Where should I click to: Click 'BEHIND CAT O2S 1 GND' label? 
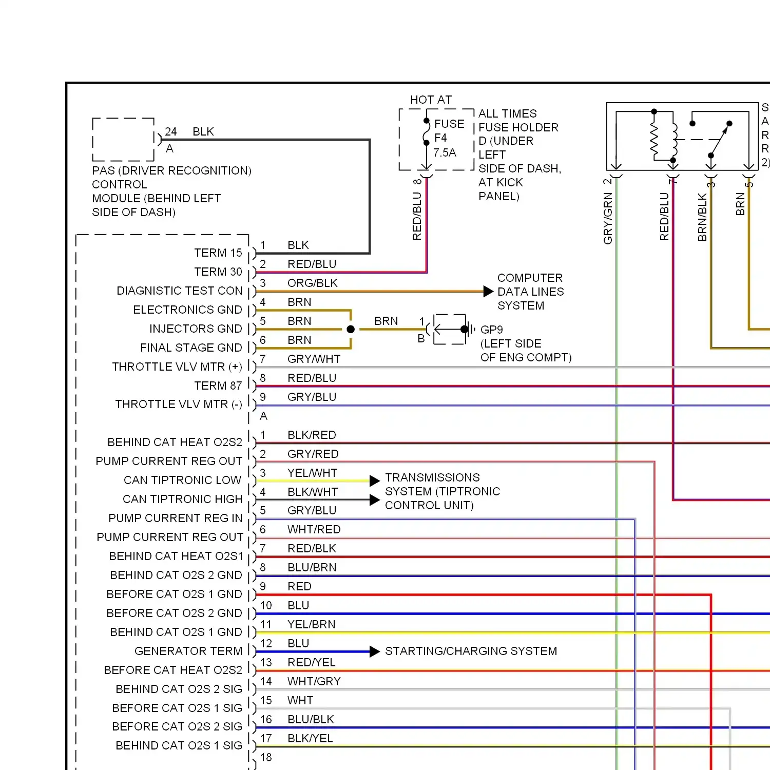(x=176, y=632)
